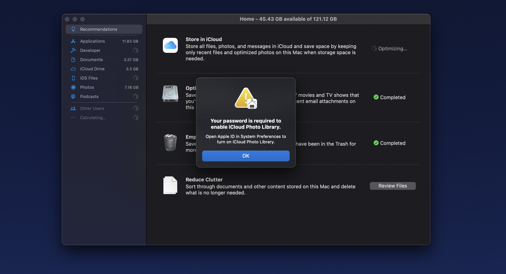
Task: Click the Documents file icon
Action: click(x=73, y=60)
